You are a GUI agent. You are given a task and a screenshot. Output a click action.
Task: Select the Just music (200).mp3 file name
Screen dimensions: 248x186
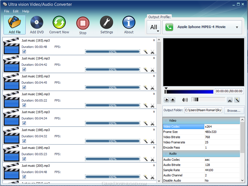(x=36, y=166)
